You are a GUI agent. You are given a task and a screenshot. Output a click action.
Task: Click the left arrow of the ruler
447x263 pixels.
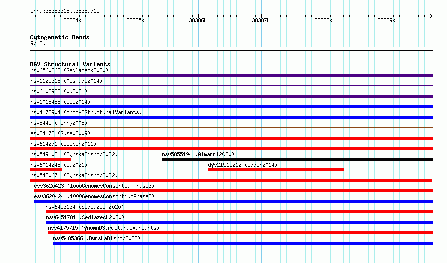31,16
